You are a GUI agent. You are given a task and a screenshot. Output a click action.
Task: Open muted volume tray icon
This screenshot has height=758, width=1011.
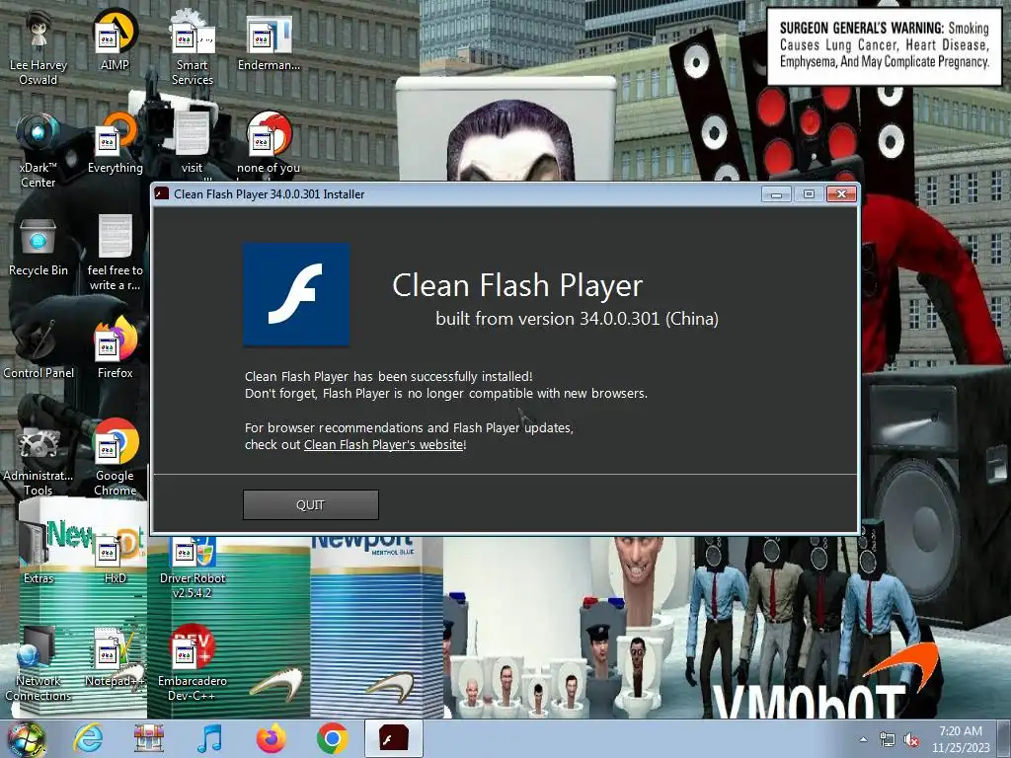911,740
